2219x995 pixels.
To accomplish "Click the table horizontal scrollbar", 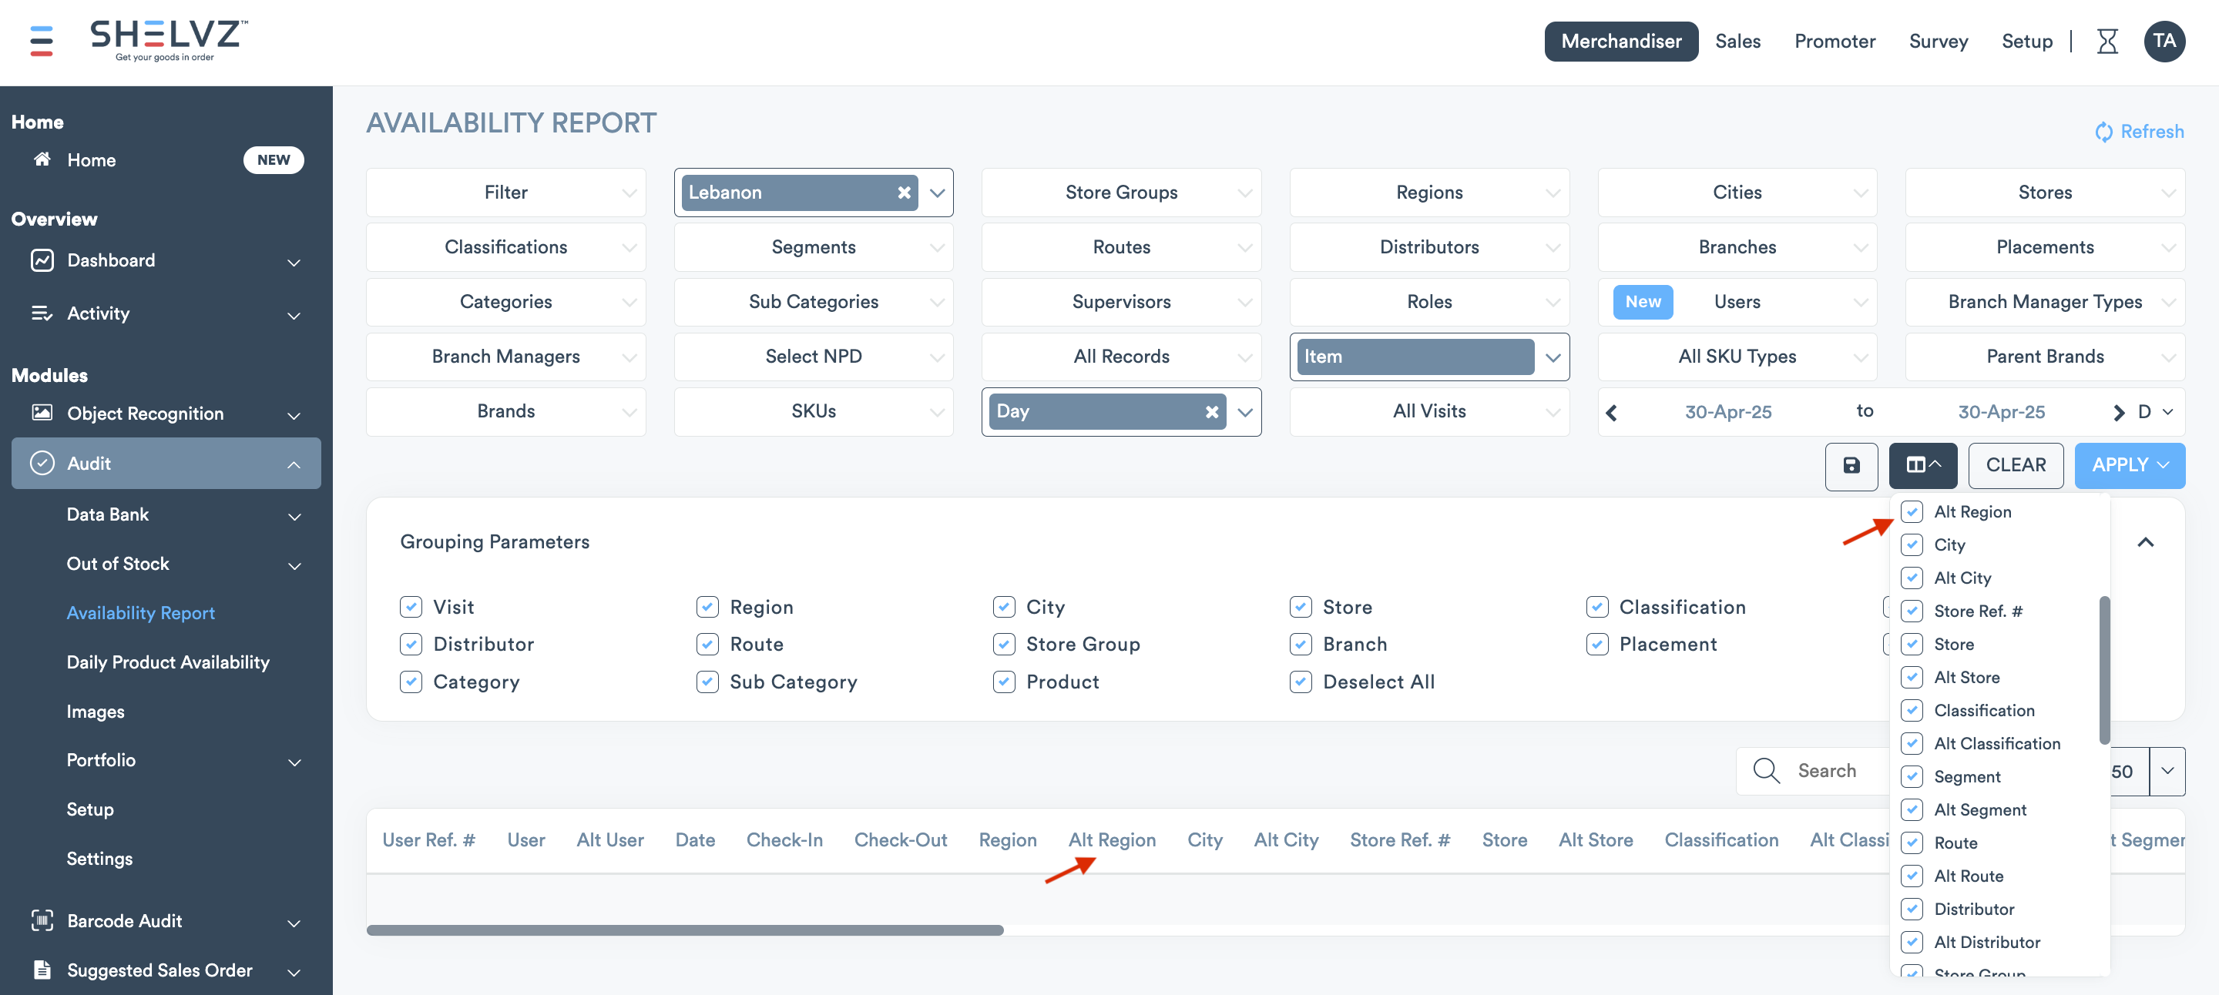I will click(x=685, y=930).
